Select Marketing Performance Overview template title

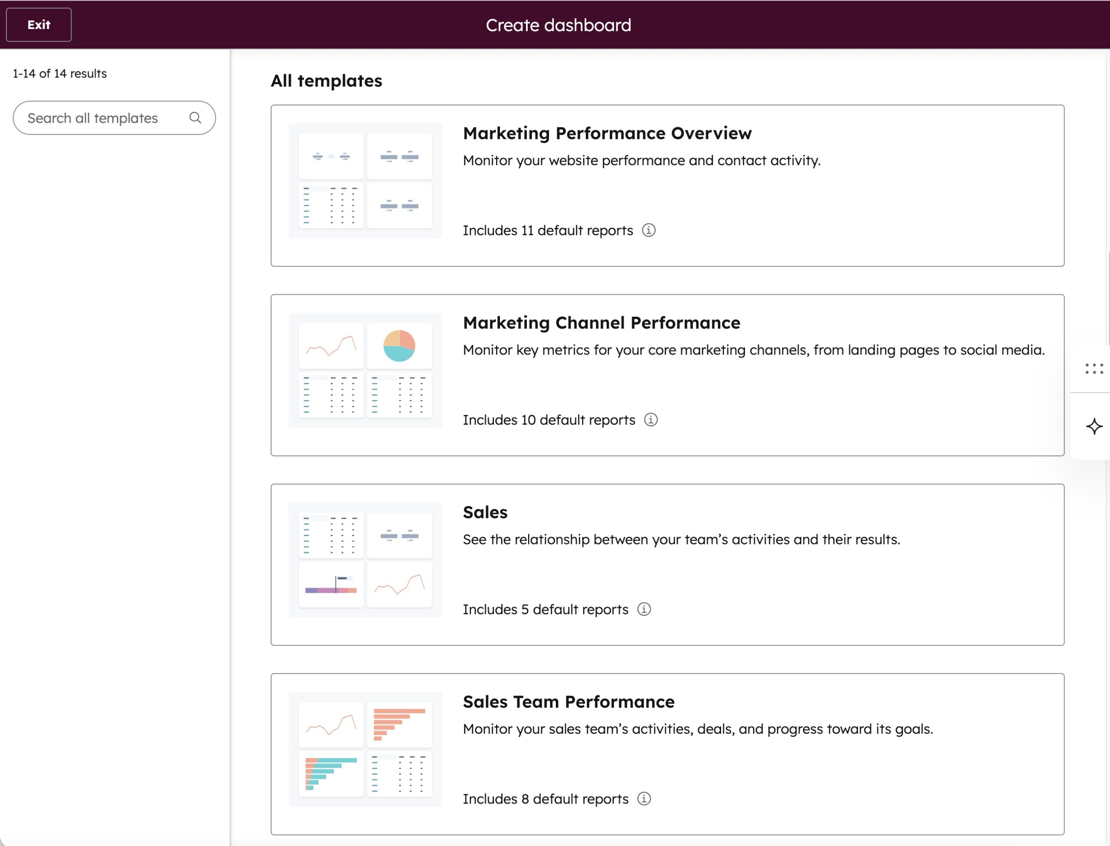[x=607, y=133]
